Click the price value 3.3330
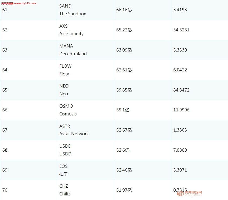The image size is (228, 200). pos(180,50)
